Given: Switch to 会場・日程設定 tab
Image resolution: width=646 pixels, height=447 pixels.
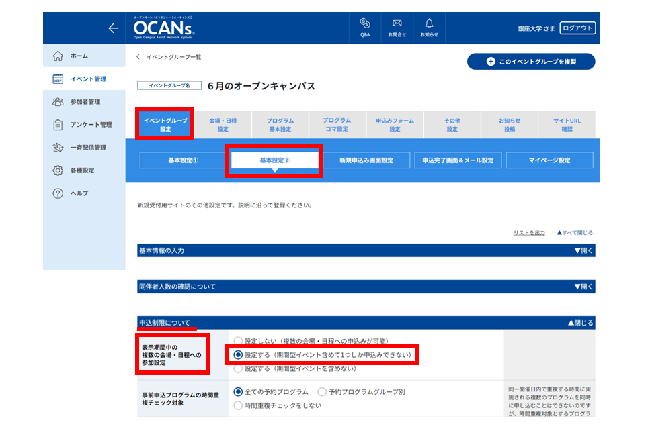Looking at the screenshot, I should (223, 125).
